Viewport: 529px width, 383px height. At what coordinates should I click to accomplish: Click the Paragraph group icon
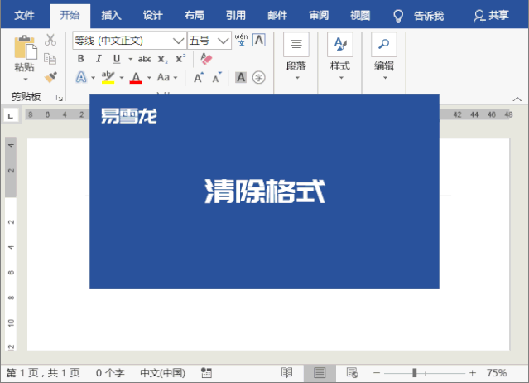pyautogui.click(x=296, y=44)
